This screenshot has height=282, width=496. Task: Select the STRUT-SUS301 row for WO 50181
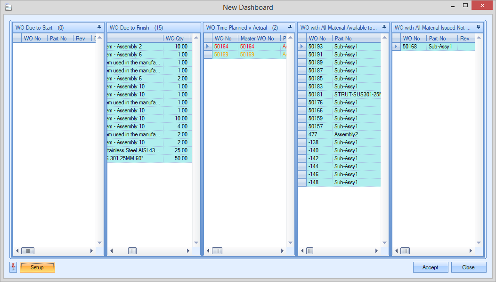(357, 94)
